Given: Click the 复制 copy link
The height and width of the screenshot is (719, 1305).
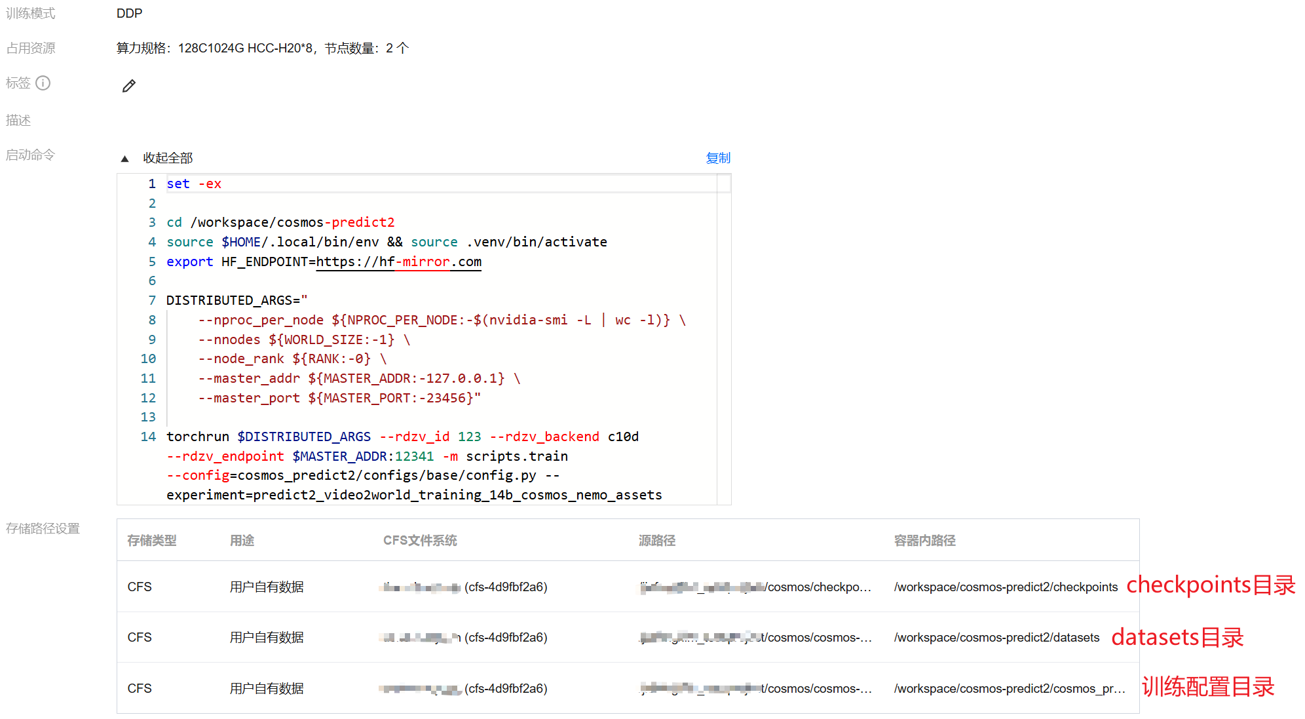Looking at the screenshot, I should tap(717, 158).
